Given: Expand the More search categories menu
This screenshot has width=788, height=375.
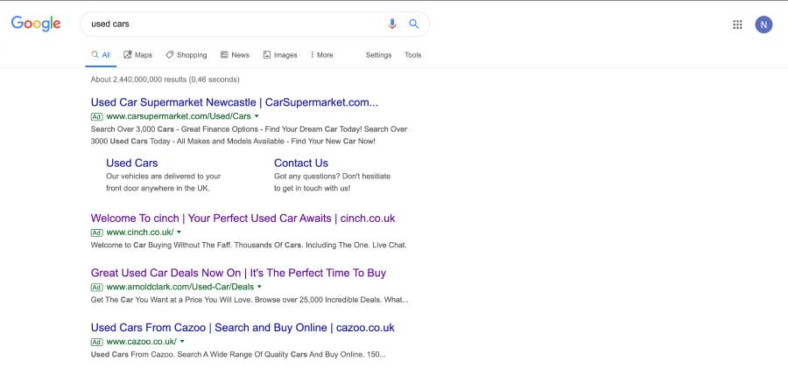Looking at the screenshot, I should (321, 55).
